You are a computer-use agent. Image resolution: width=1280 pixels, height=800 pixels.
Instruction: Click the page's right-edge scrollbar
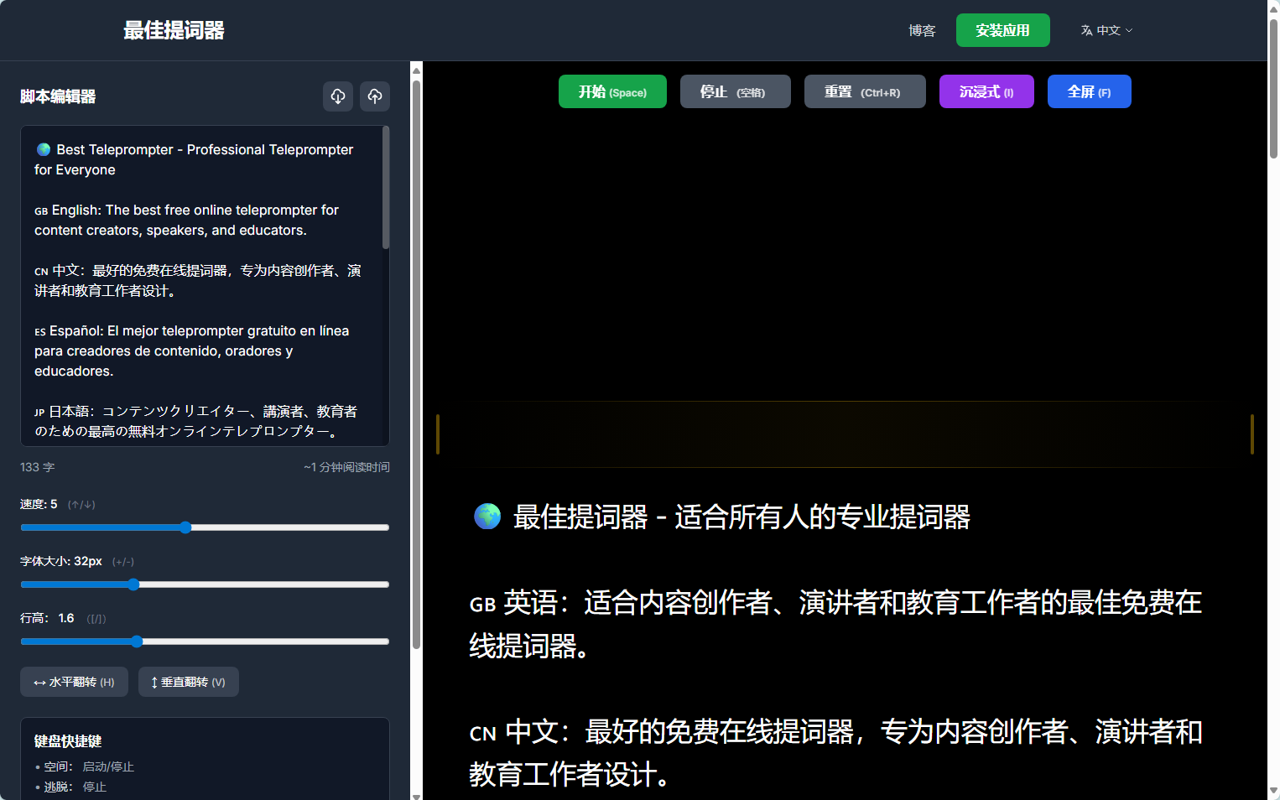1273,88
